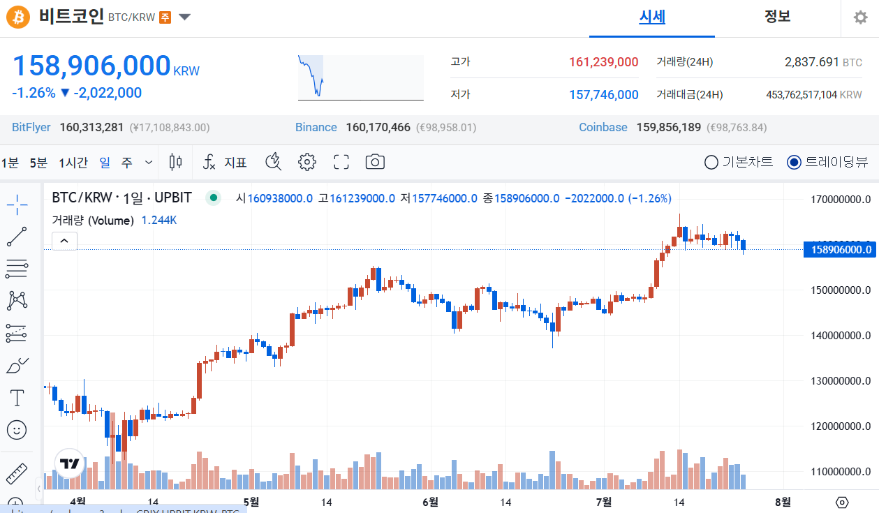Click the high price value 161,239,000
The height and width of the screenshot is (513, 879).
pyautogui.click(x=603, y=62)
